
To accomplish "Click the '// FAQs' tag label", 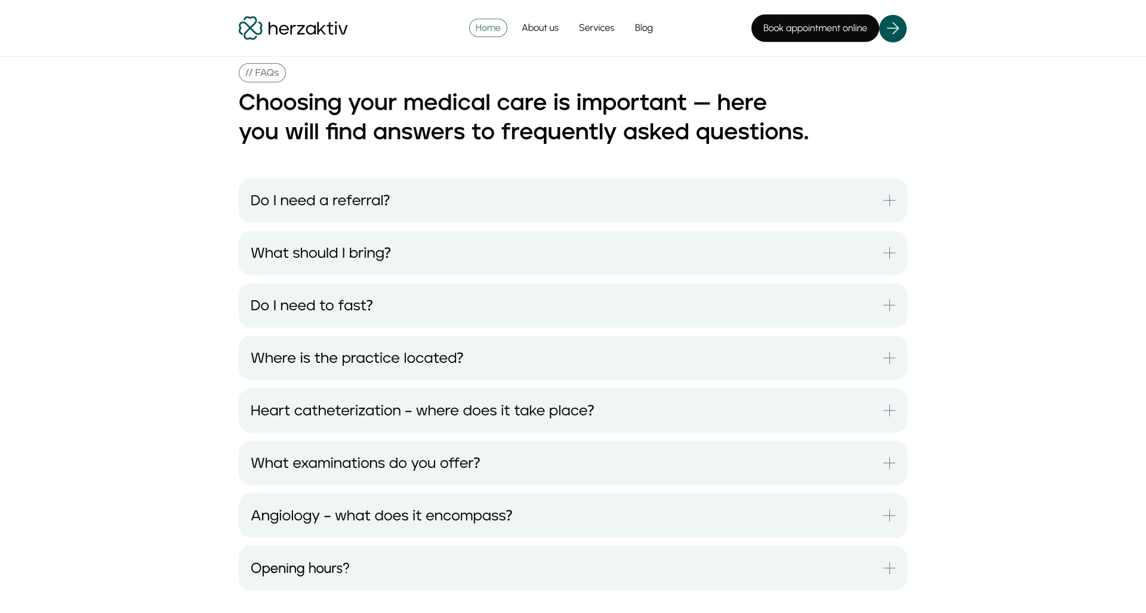I will (x=262, y=73).
